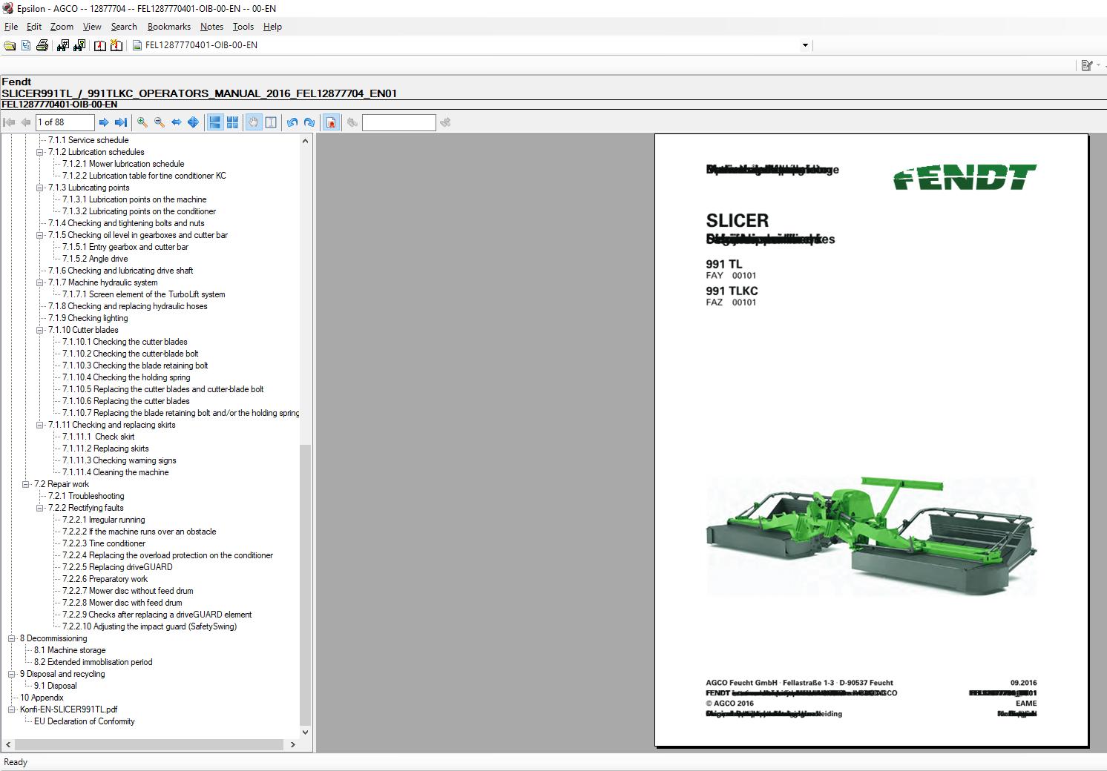Collapse the 7.1.2 Lubrication schedules node
This screenshot has width=1107, height=771.
(40, 152)
